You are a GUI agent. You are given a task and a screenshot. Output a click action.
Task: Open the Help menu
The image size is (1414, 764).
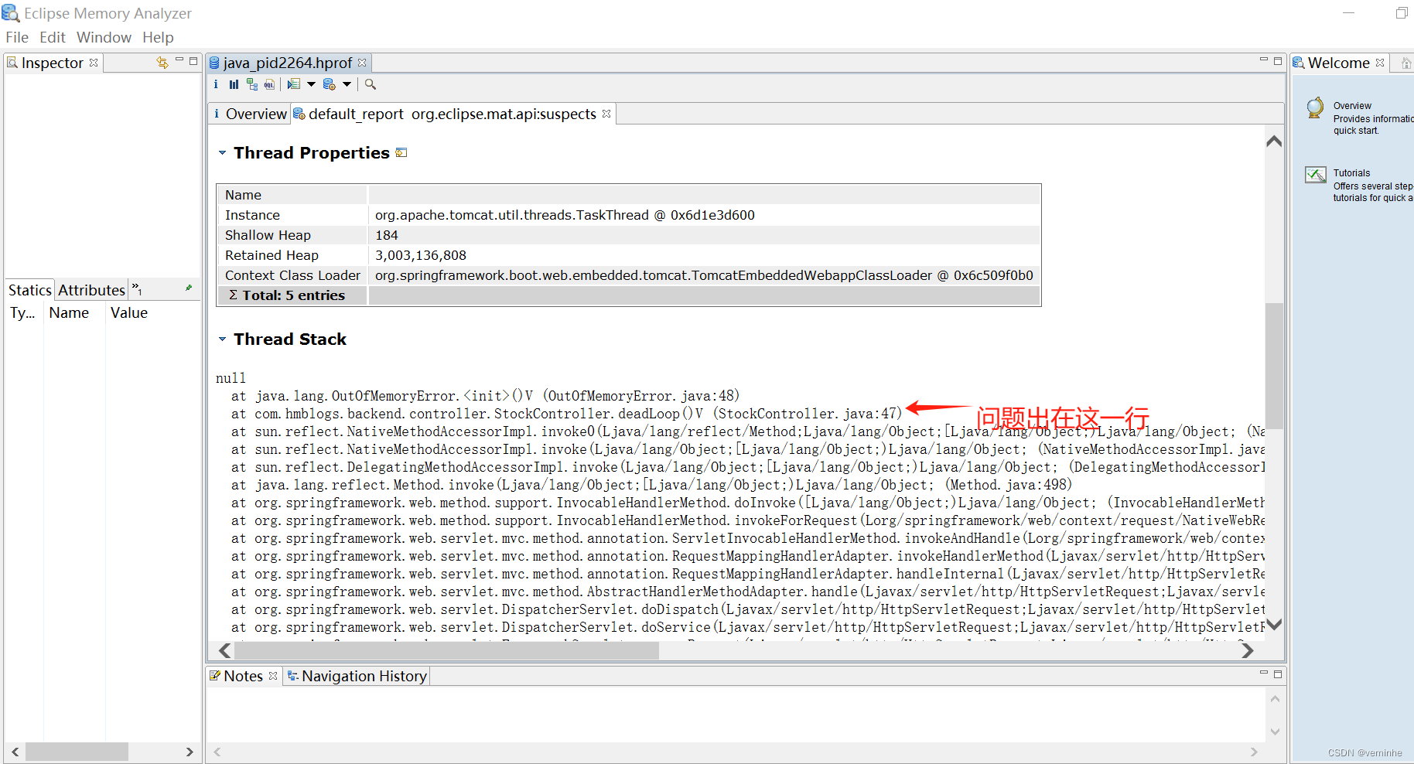[158, 37]
